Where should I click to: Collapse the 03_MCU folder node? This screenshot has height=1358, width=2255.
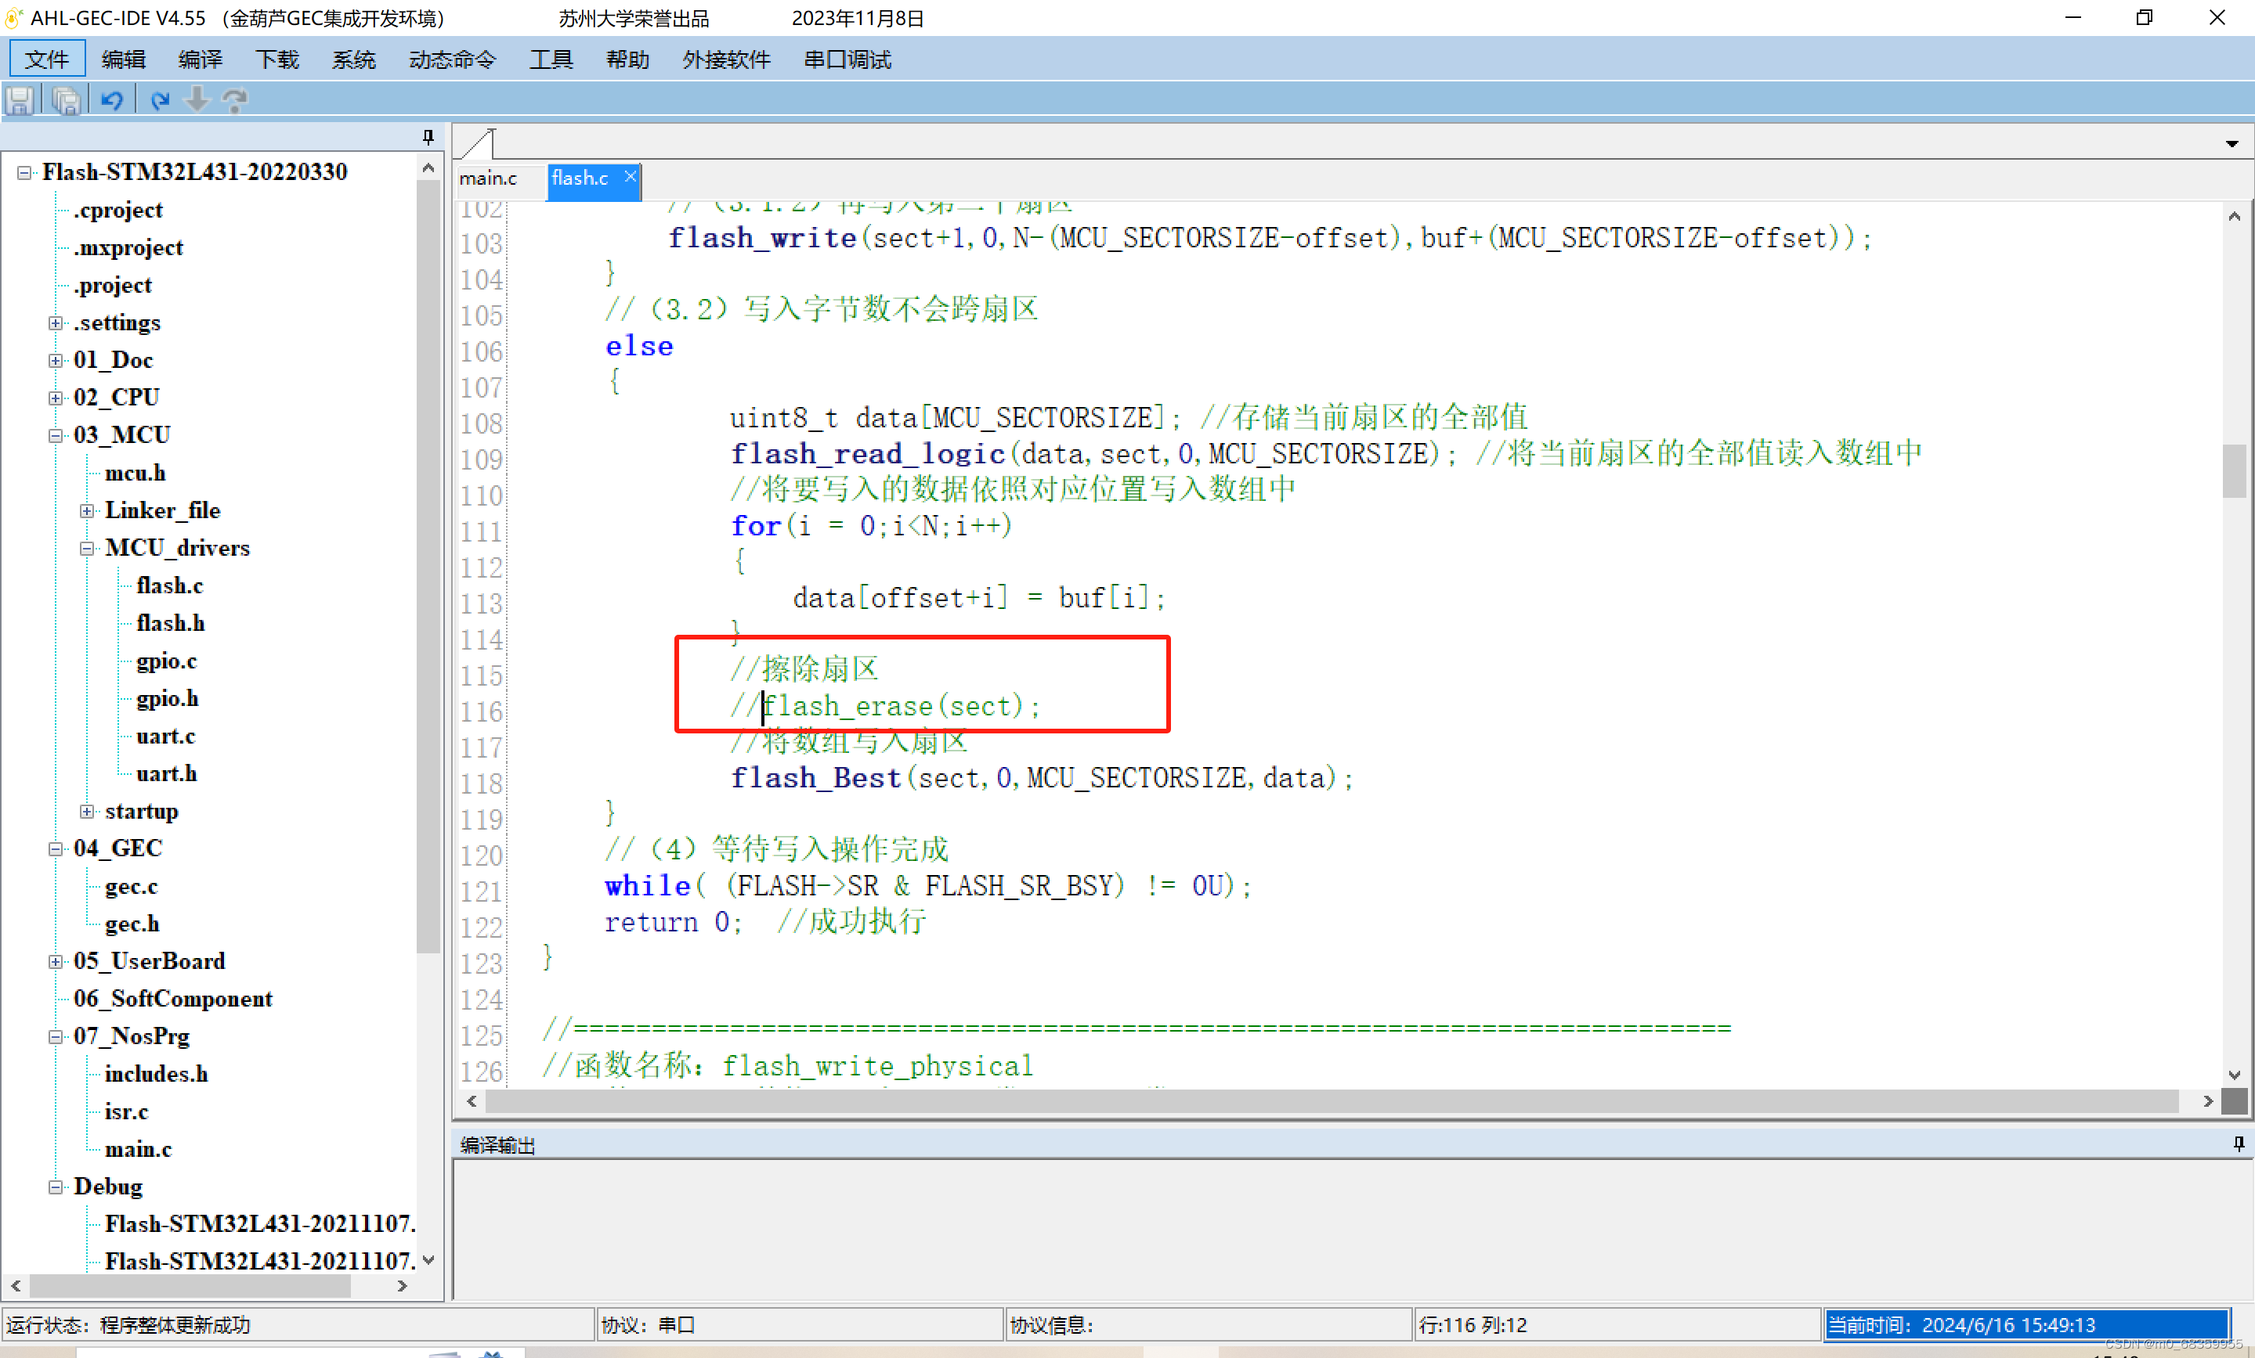tap(56, 435)
